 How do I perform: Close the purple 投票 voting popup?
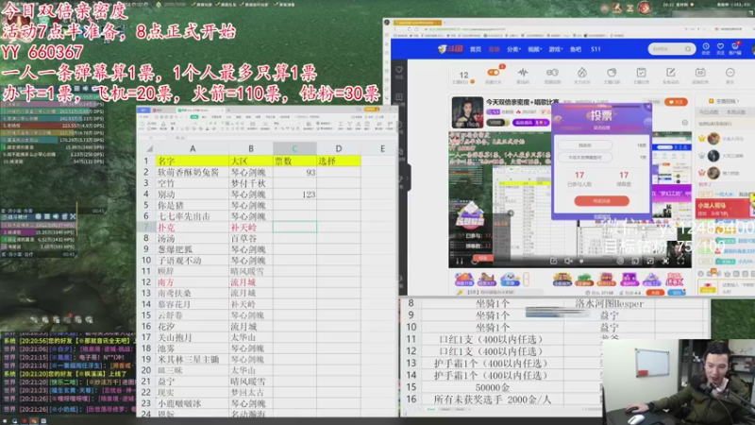coord(648,107)
